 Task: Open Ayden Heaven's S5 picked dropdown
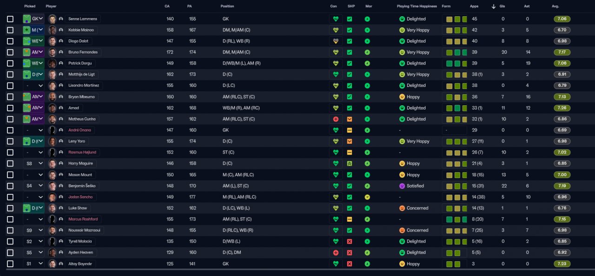click(x=33, y=253)
